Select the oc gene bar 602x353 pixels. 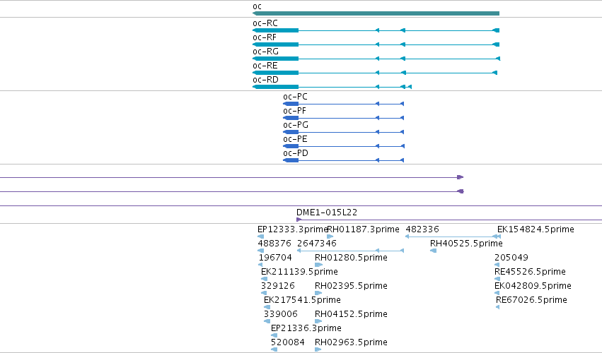376,13
